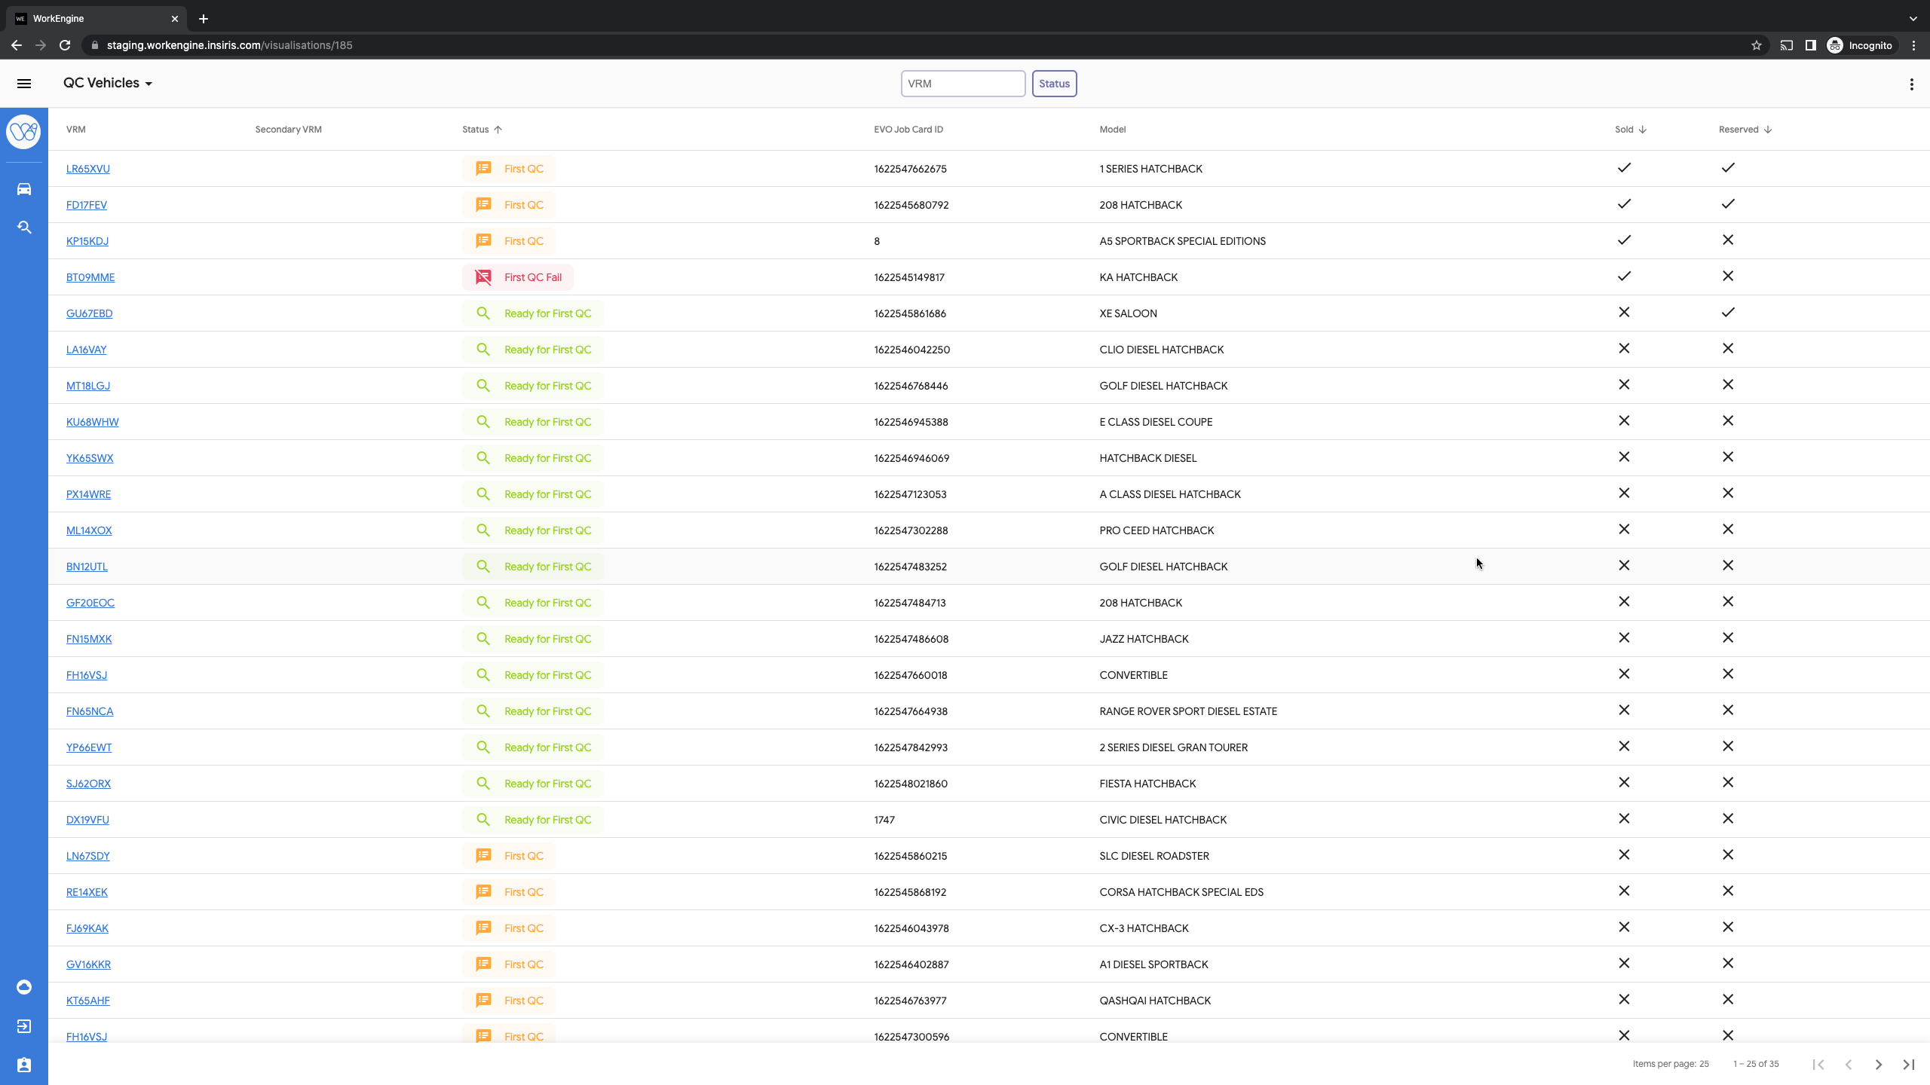Jump to the last page of results
This screenshot has width=1930, height=1085.
pos(1908,1065)
